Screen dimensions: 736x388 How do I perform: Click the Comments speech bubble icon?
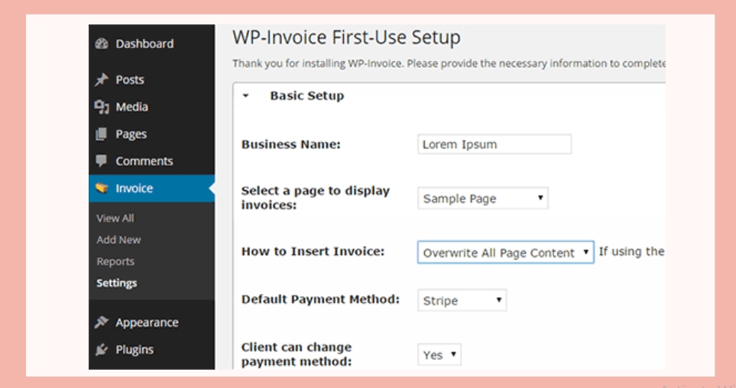point(102,161)
